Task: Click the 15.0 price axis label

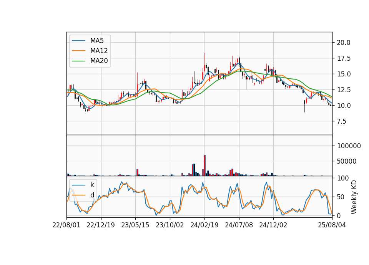Action: (344, 74)
